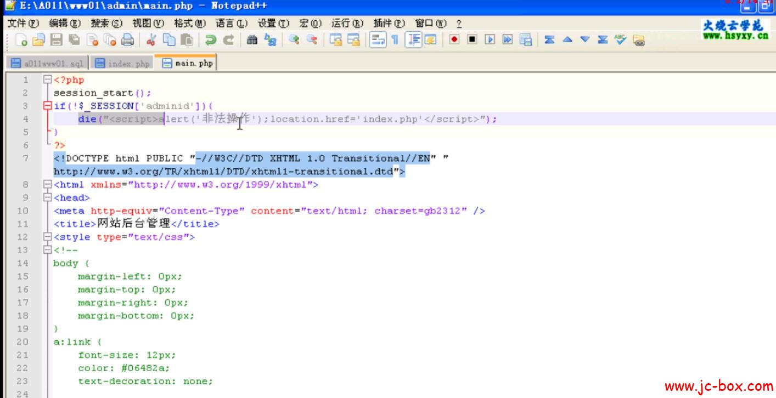Viewport: 776px width, 398px height.
Task: Undo last edit with green arrow
Action: pos(210,40)
